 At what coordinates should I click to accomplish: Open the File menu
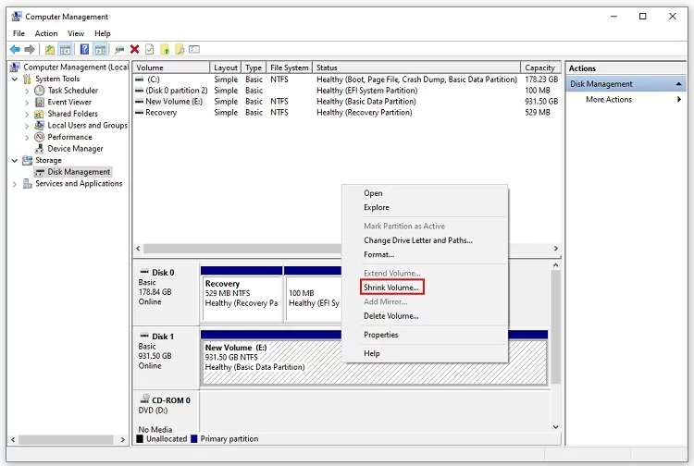[19, 33]
